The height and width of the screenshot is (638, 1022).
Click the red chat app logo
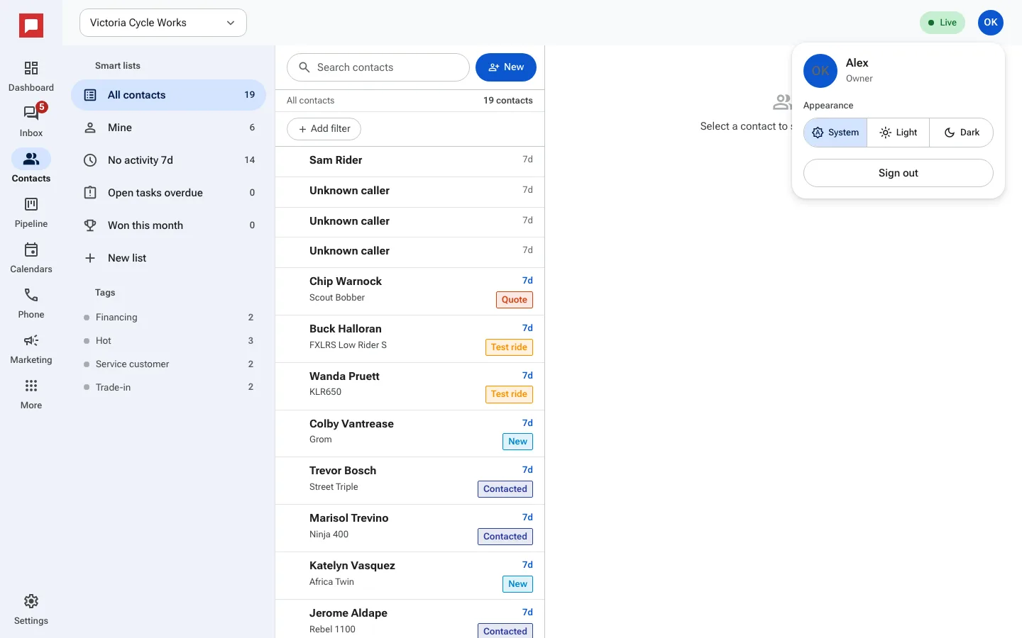coord(31,26)
